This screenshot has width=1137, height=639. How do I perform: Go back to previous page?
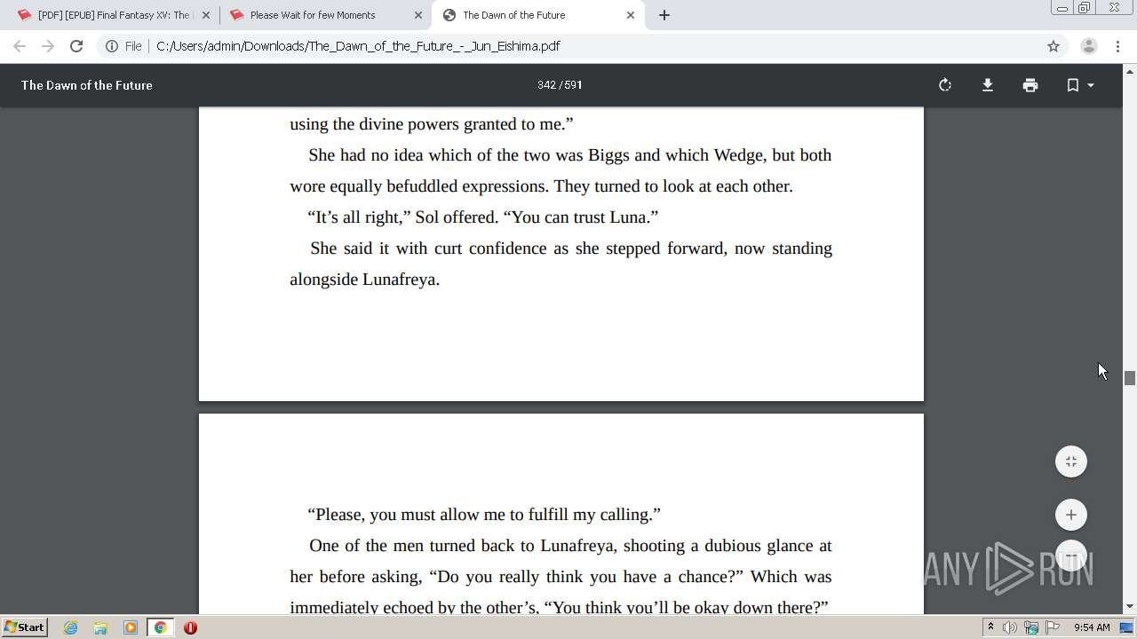tap(20, 46)
